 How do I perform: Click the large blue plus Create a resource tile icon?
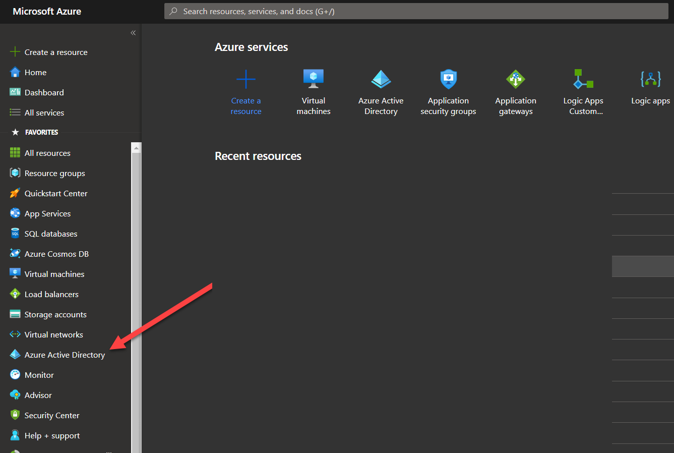[x=246, y=79]
